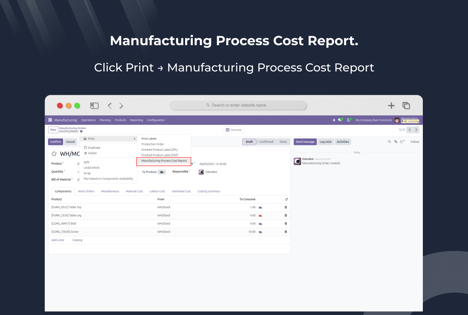Click Log note button
Screen dimensions: 468x315
point(325,142)
